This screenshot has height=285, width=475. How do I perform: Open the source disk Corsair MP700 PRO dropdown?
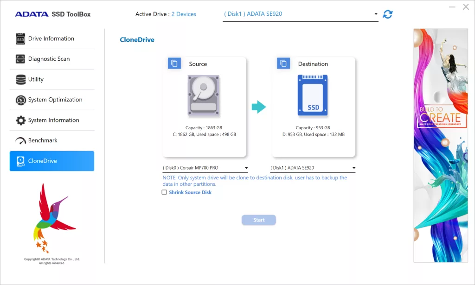205,168
